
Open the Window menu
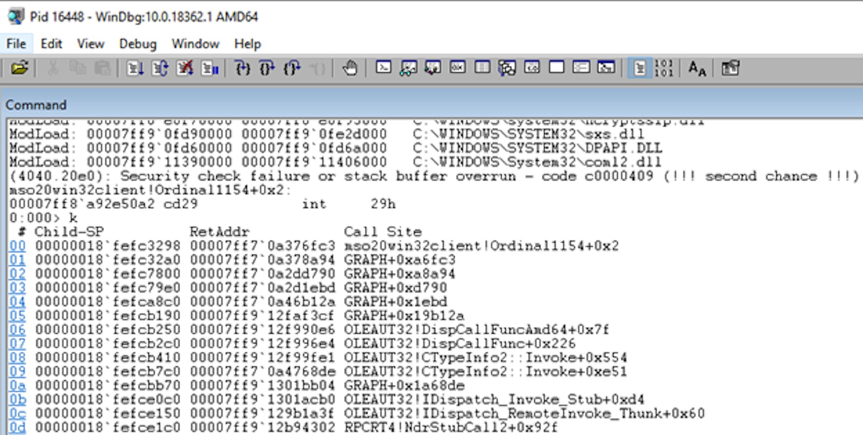pos(195,44)
